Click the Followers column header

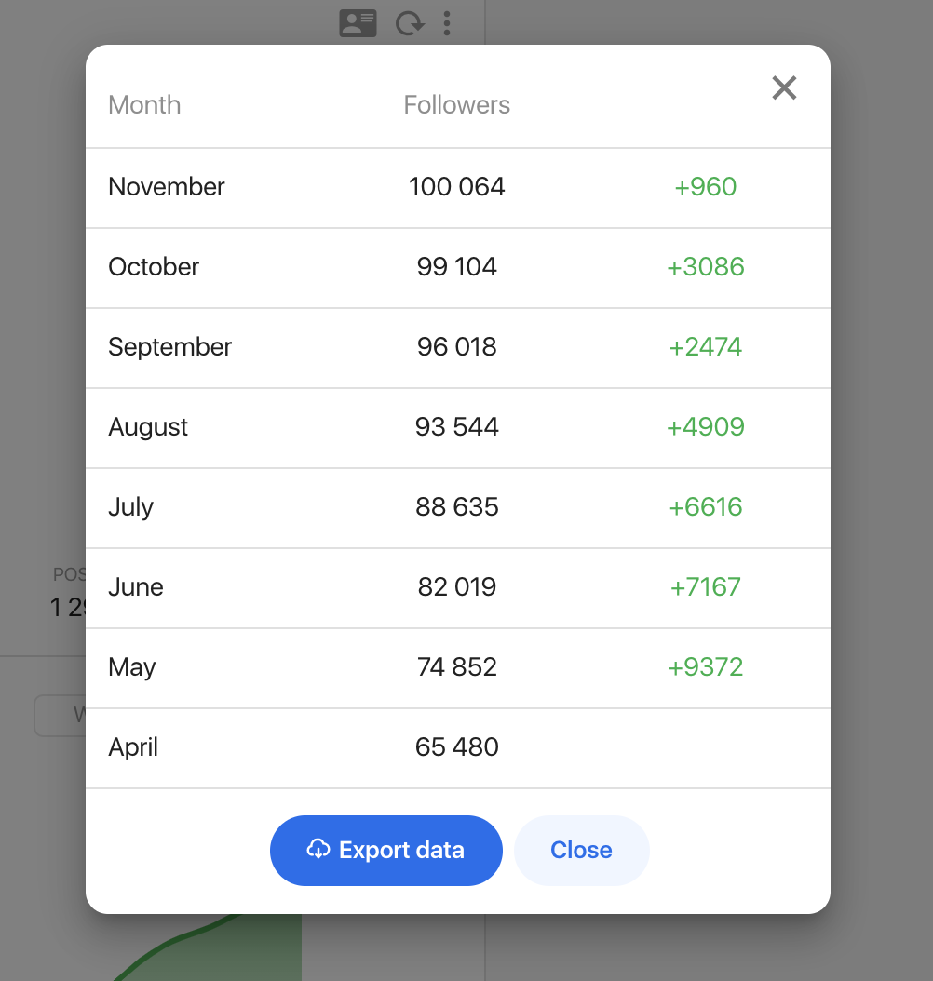pos(456,104)
